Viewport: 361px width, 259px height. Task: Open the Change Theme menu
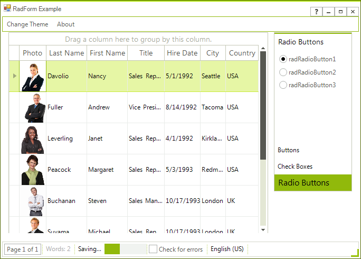27,24
